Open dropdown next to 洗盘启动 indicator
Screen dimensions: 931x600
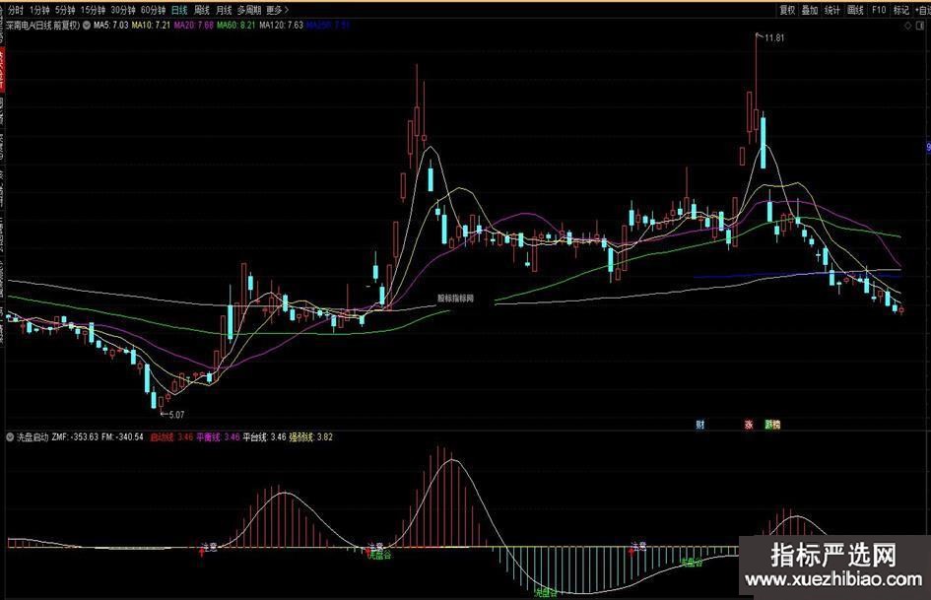(x=10, y=436)
